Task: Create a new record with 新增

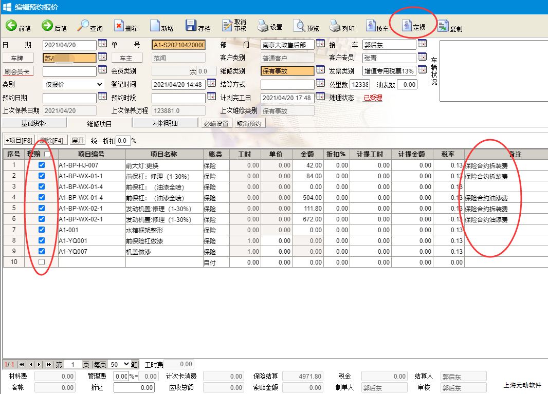Action: [155, 26]
